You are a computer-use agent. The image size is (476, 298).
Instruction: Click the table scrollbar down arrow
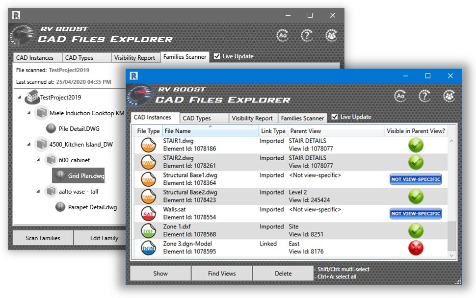click(452, 255)
